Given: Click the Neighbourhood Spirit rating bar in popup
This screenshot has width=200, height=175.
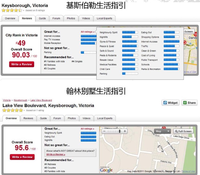Looking at the screenshot, I should (129, 33).
